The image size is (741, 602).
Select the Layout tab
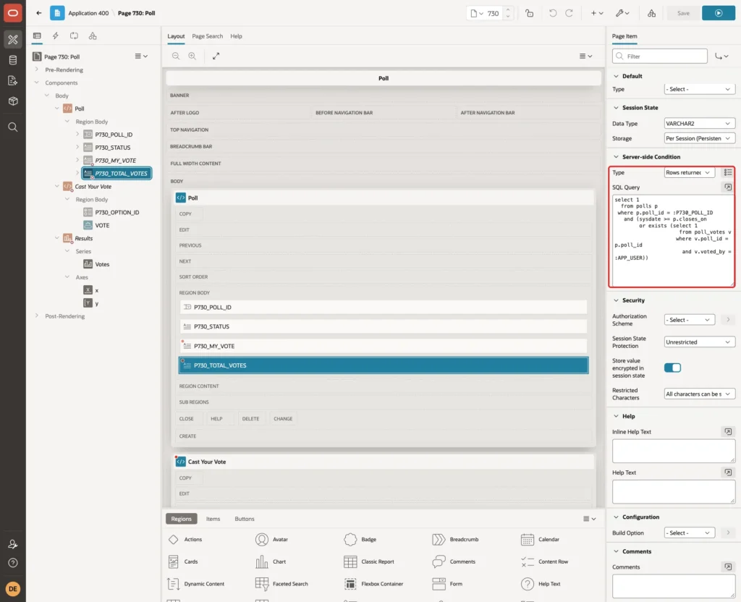tap(176, 36)
